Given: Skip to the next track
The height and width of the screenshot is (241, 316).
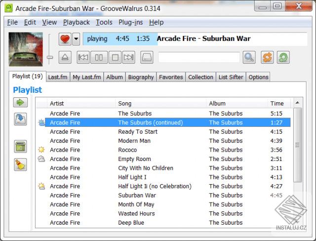Looking at the screenshot, I should pos(128,57).
